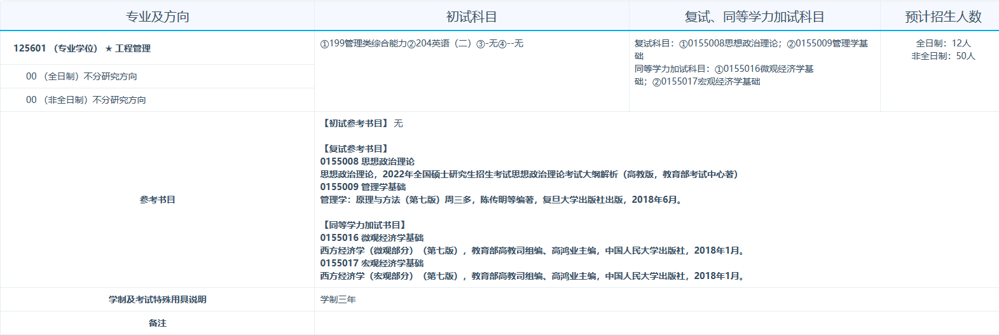Select the 00 (全日制) 不分研究方向 row
Screen dimensions: 999x335
(x=81, y=76)
